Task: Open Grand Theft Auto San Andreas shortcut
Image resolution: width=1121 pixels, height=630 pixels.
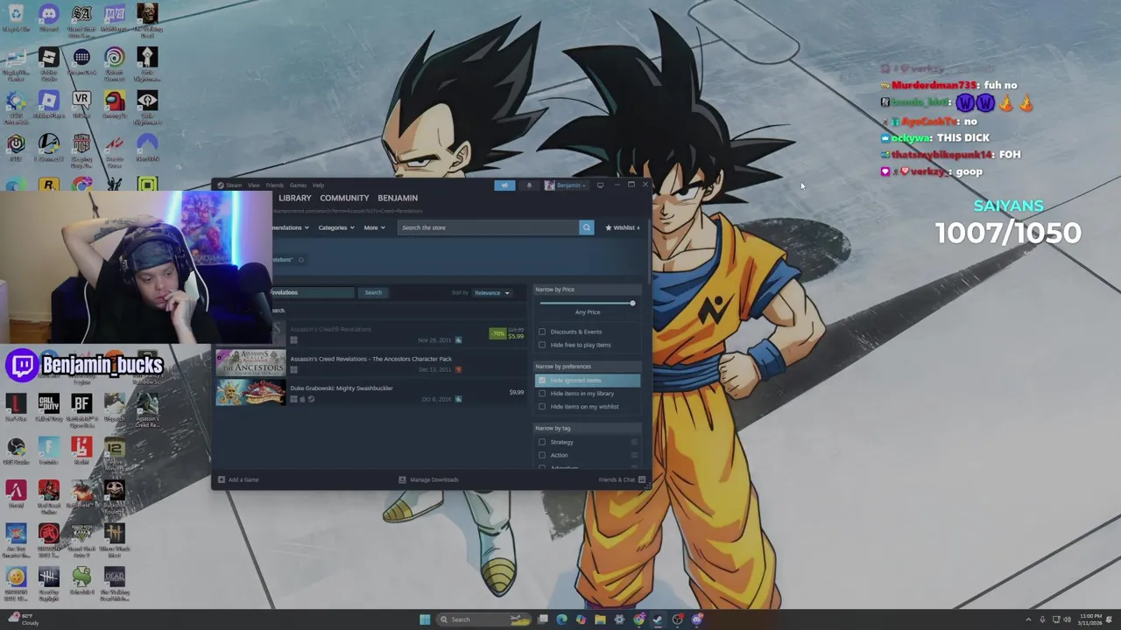Action: (81, 19)
